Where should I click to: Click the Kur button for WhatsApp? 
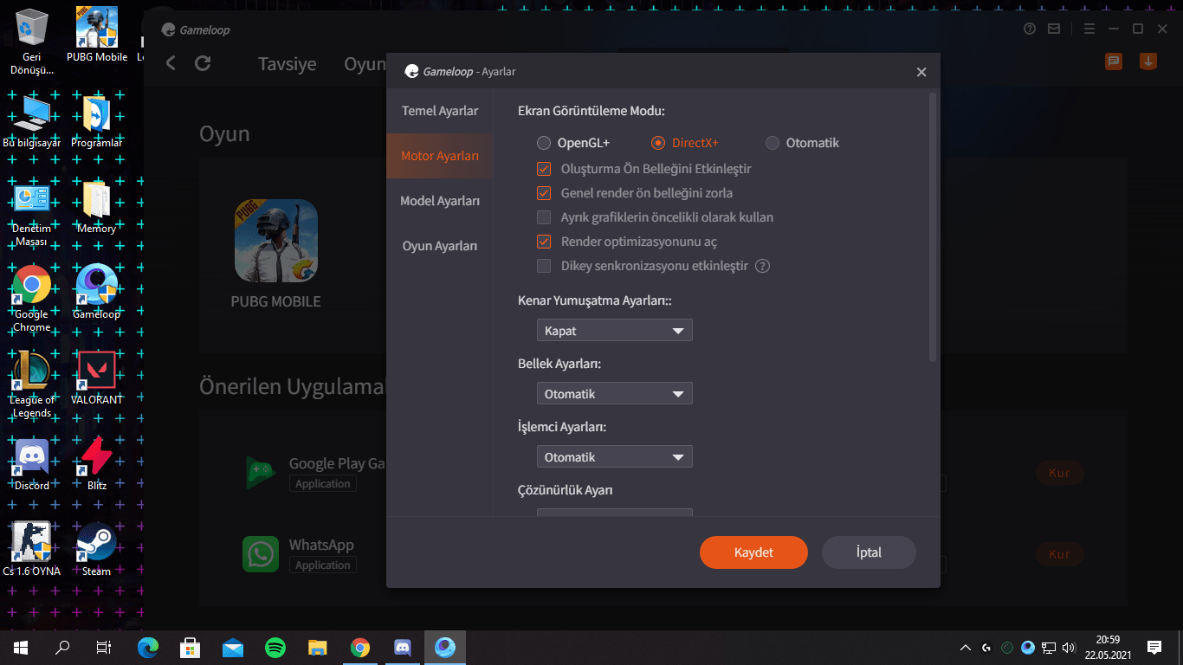tap(1059, 554)
